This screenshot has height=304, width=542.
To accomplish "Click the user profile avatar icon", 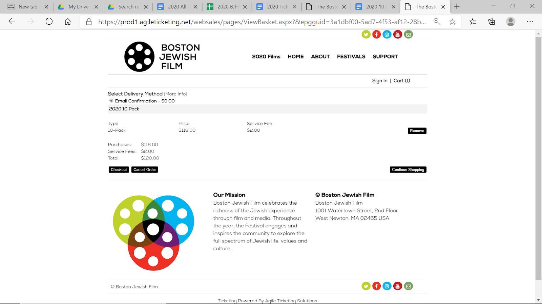I will click(510, 22).
